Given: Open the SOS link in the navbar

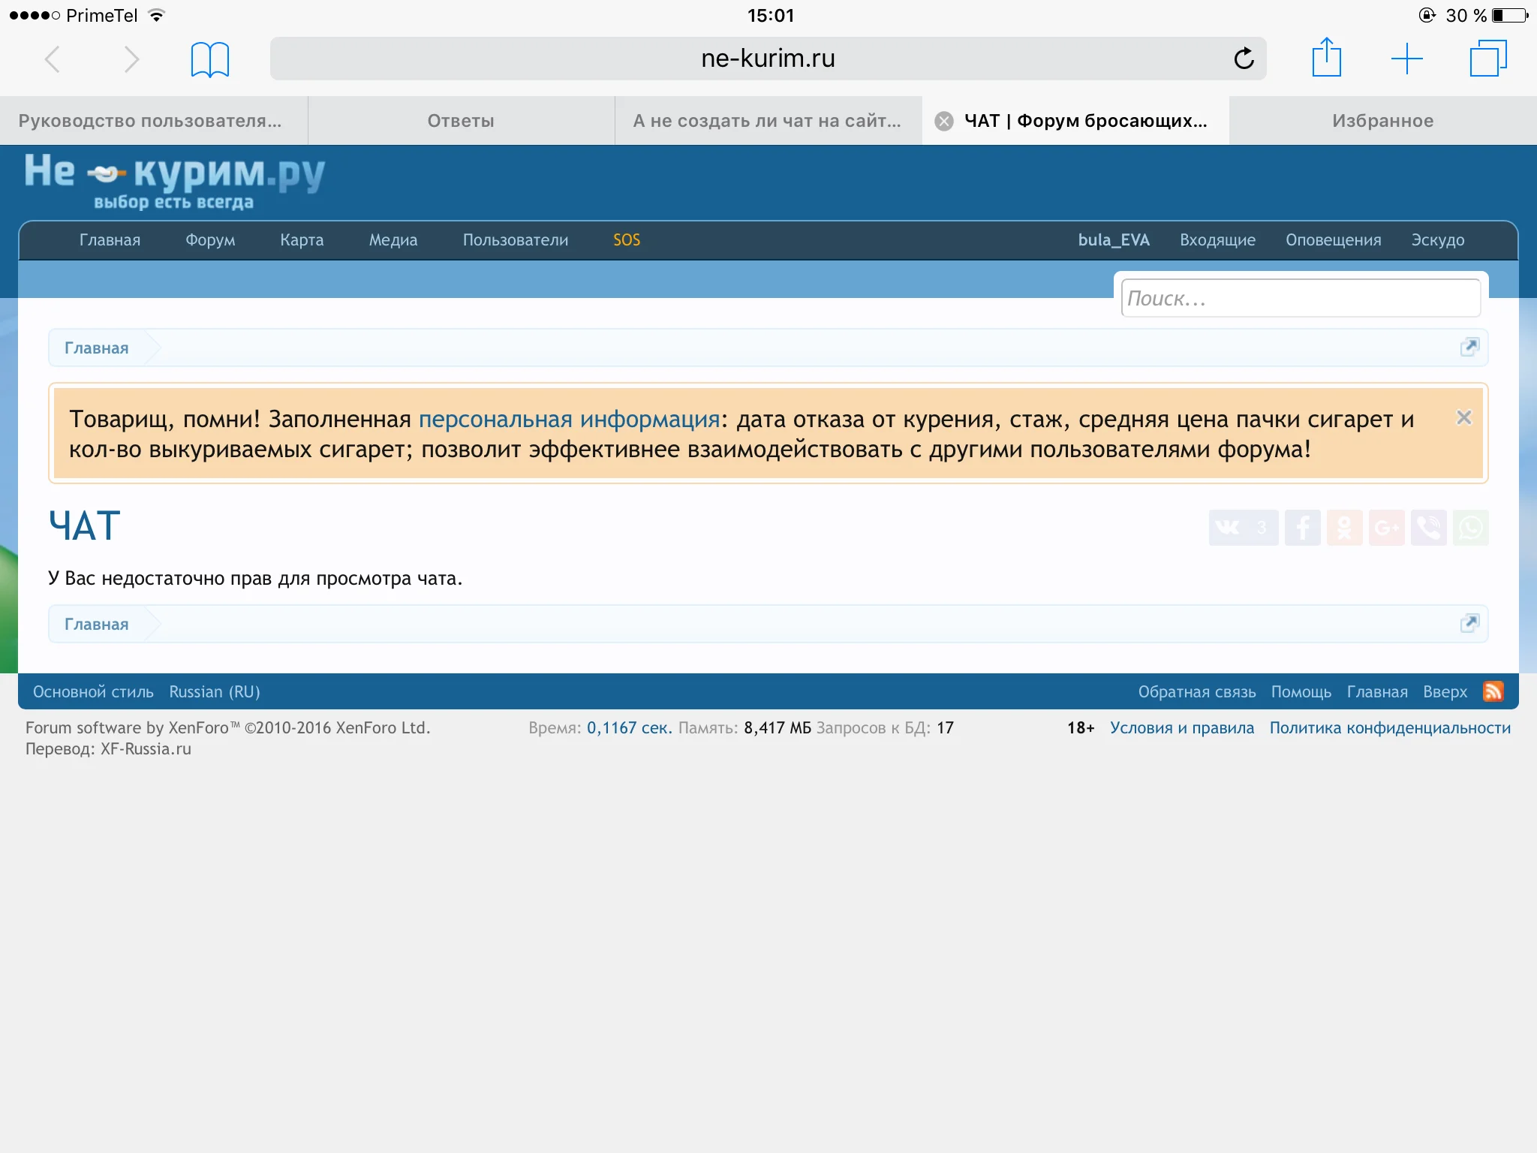Looking at the screenshot, I should pyautogui.click(x=627, y=240).
